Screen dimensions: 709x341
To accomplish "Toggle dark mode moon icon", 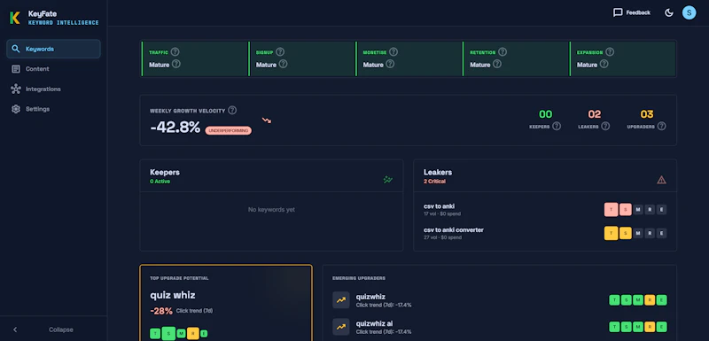I will tap(669, 12).
